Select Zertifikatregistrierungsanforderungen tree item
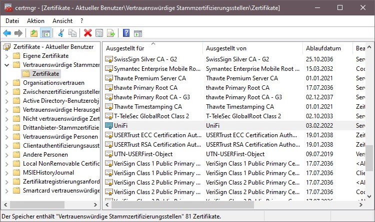 (x=61, y=182)
